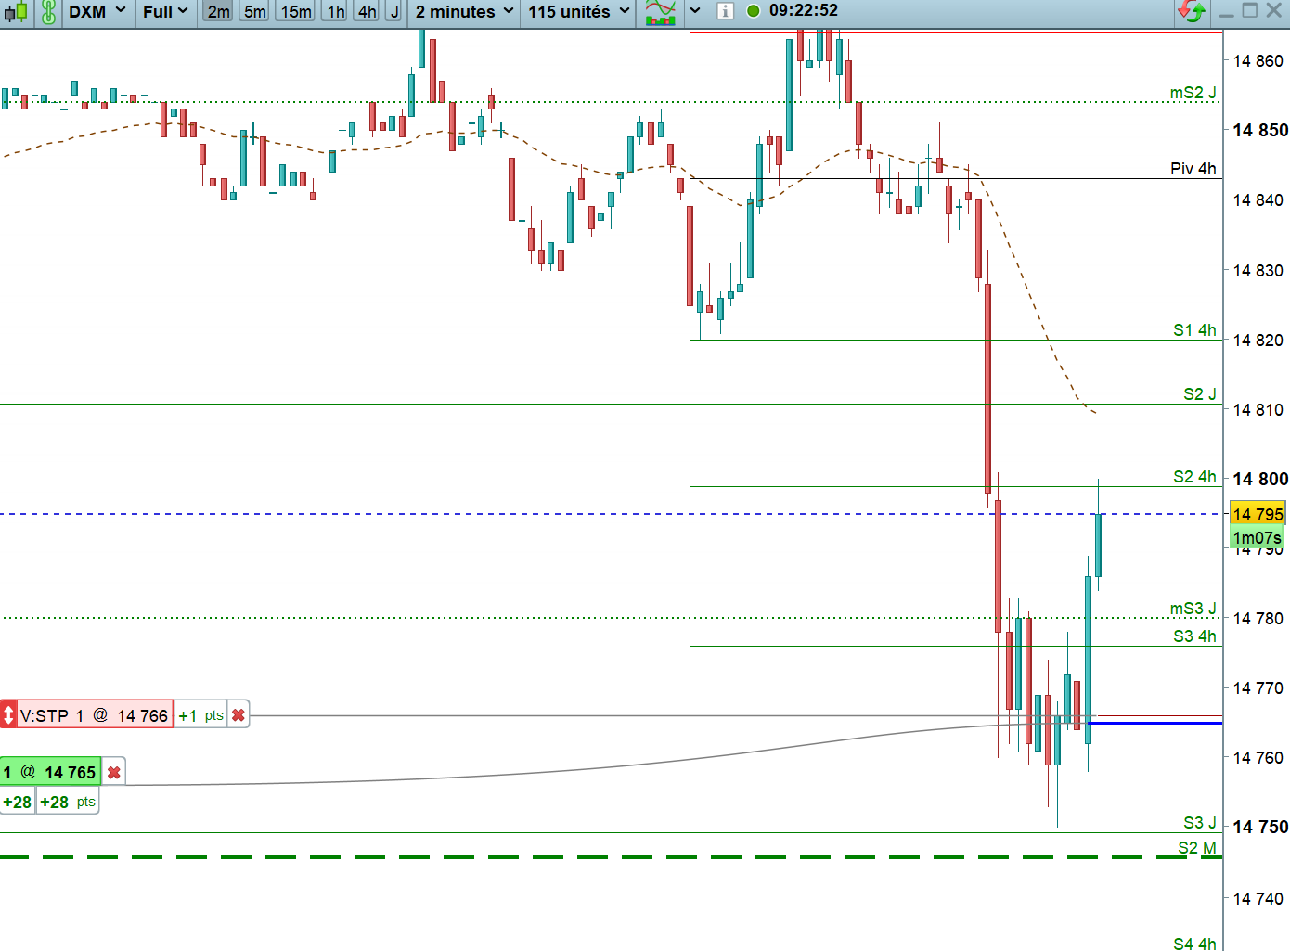Click the green chain link icon
Image resolution: width=1290 pixels, height=951 pixels.
[48, 12]
